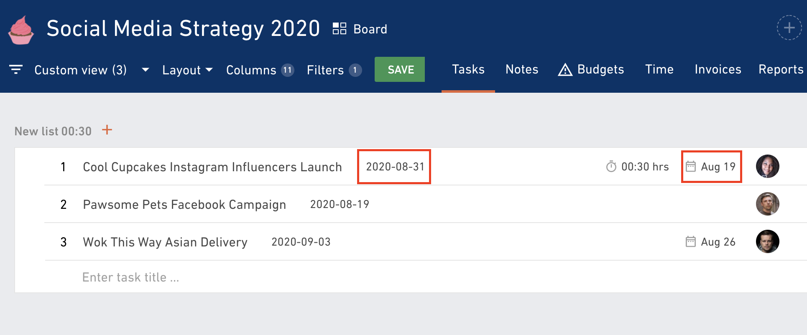
Task: Click assignee avatar on Cool Cupcakes row
Action: [768, 166]
